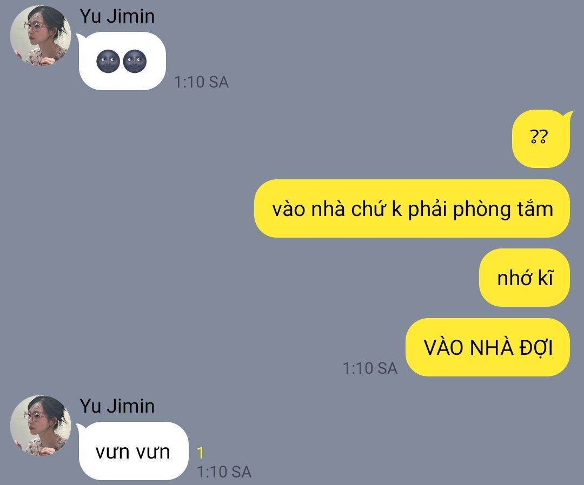Tap the right new moon face emoji
Screen dimensions: 584x485
click(135, 62)
